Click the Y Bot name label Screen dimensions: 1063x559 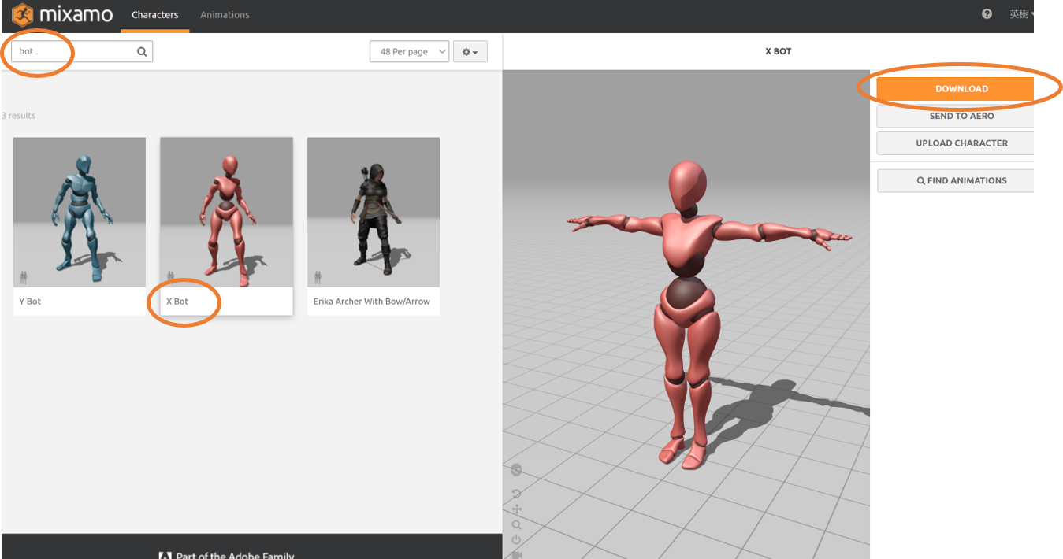(x=30, y=302)
